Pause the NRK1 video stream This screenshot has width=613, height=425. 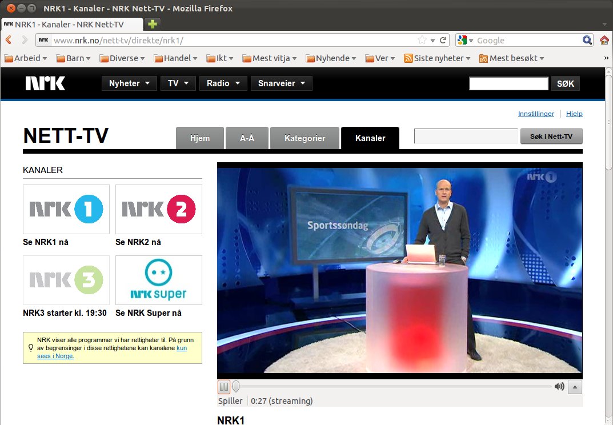coord(224,387)
